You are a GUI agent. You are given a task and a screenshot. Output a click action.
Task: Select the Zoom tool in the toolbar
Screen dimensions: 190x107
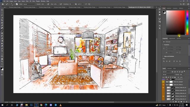point(2,62)
